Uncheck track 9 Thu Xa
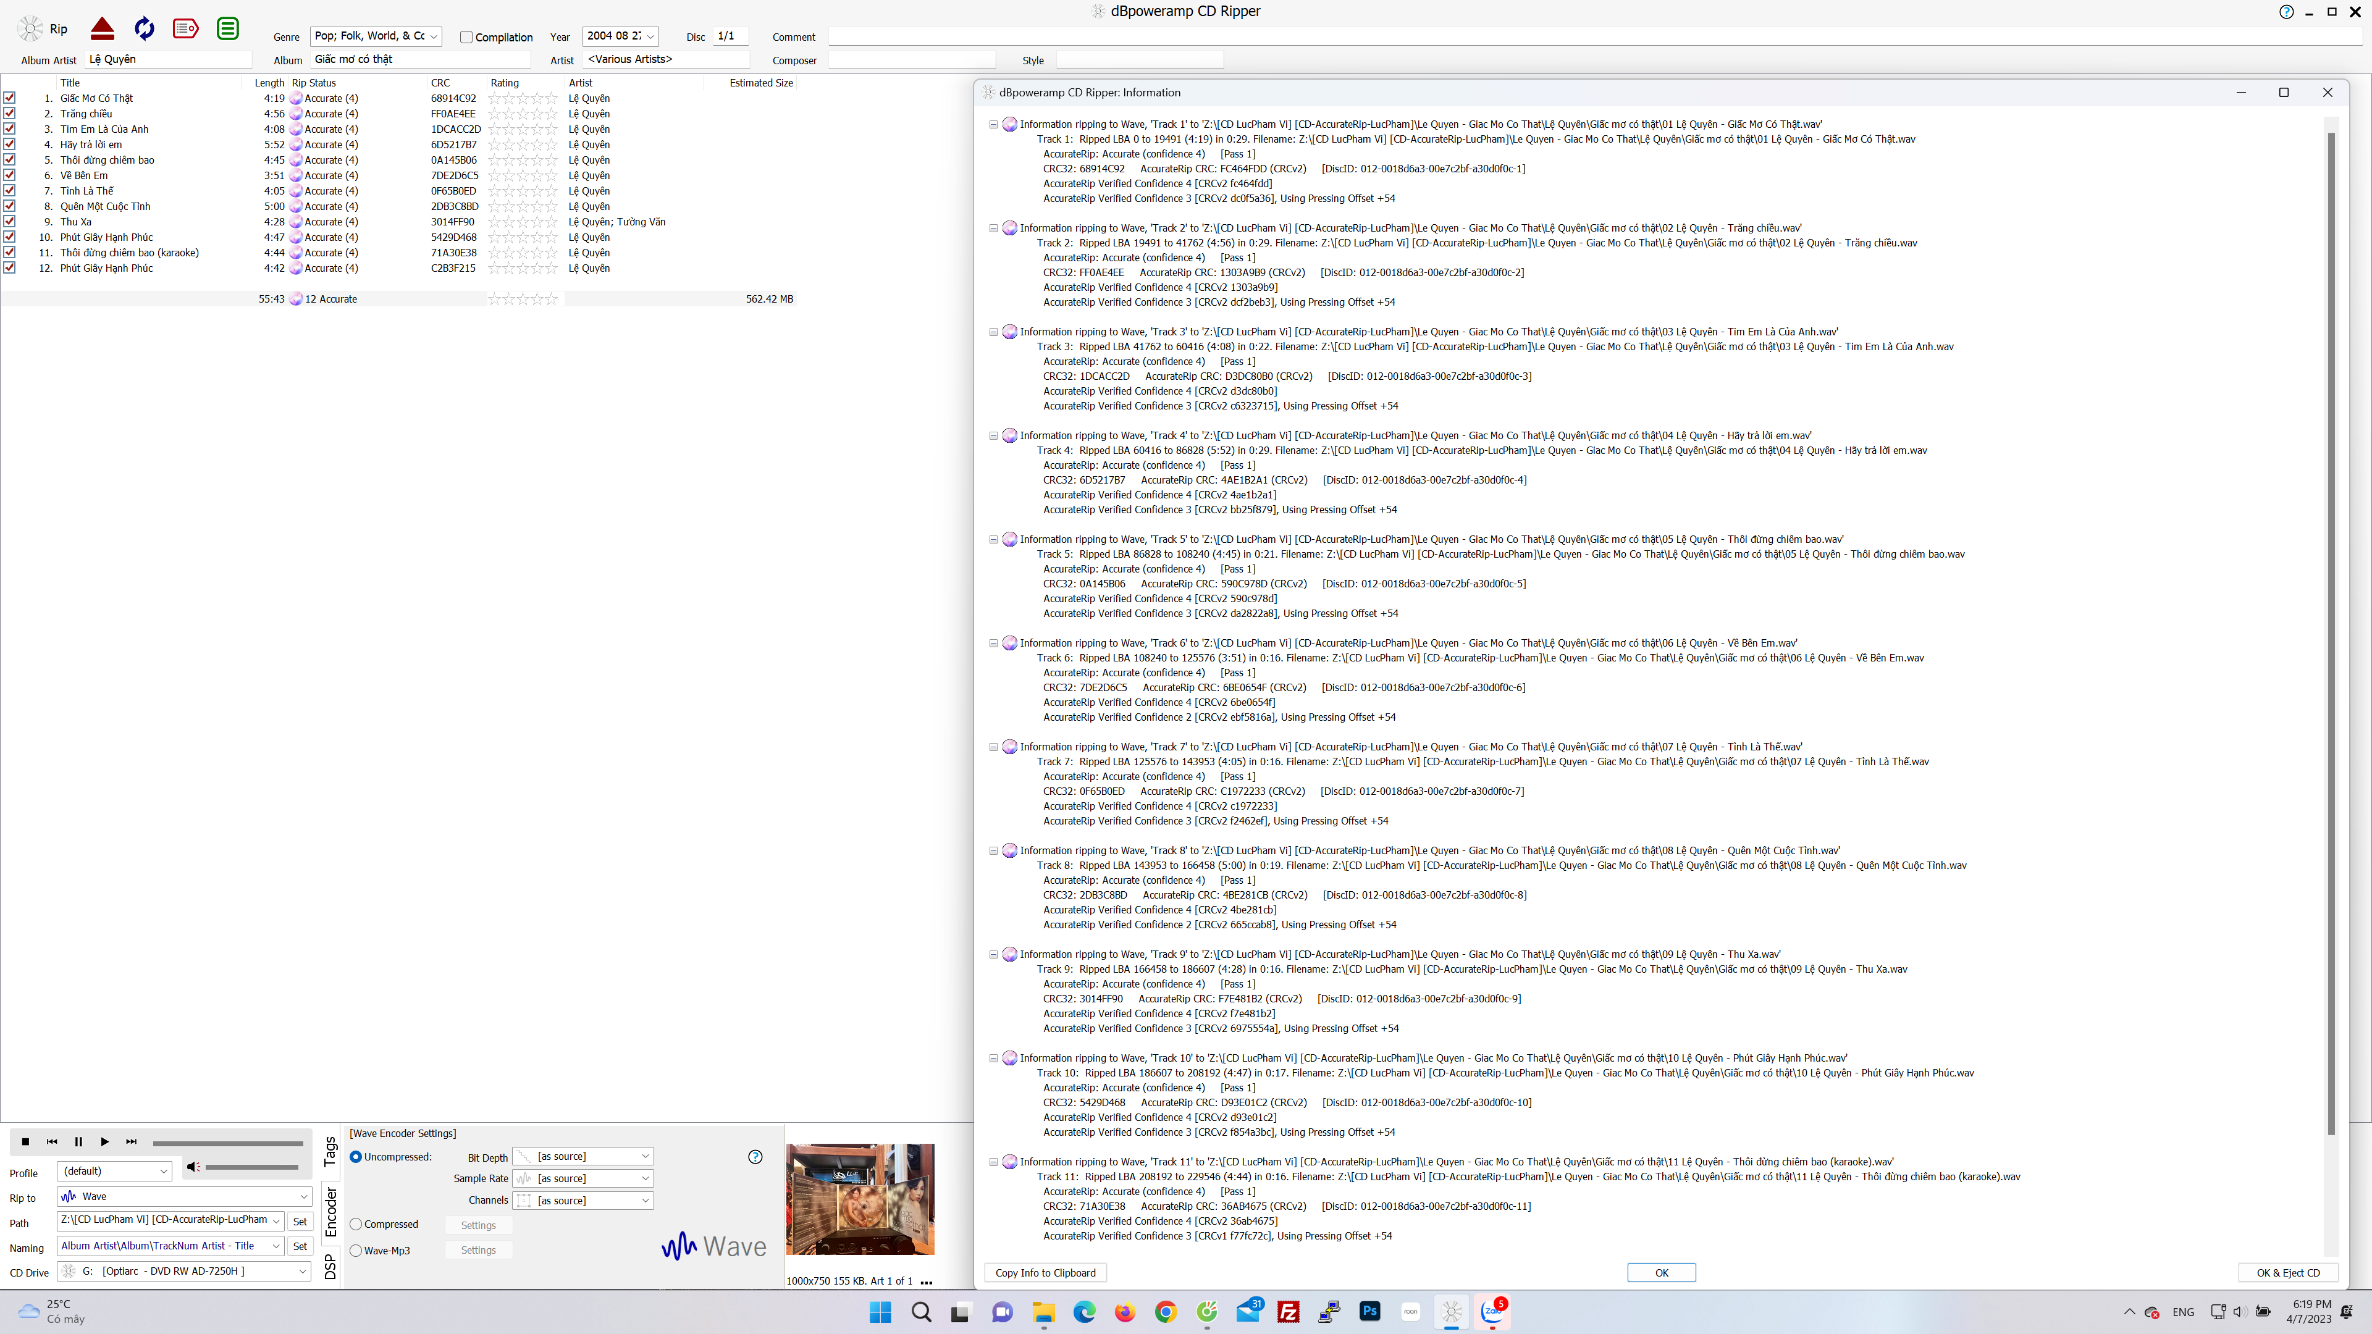Screen dimensions: 2372x1334 [9, 221]
